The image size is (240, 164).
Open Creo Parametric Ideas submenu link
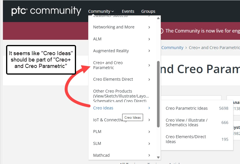click(187, 108)
